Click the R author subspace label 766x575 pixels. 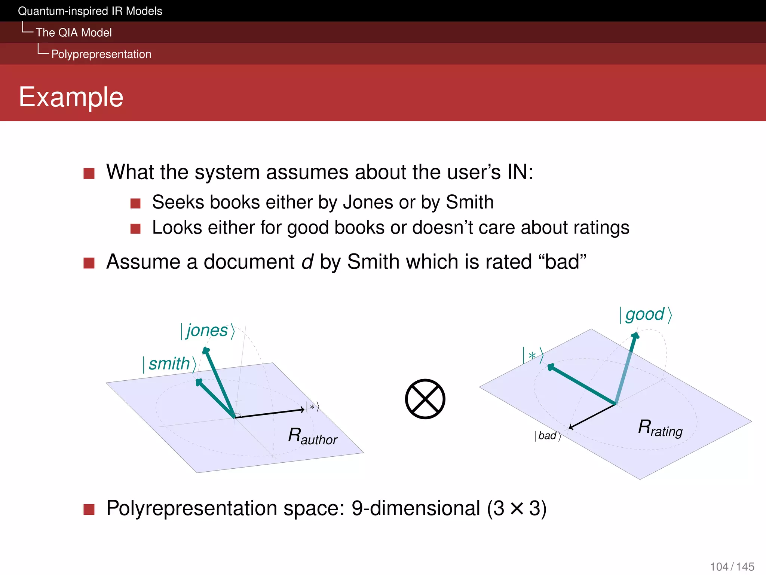[313, 437]
